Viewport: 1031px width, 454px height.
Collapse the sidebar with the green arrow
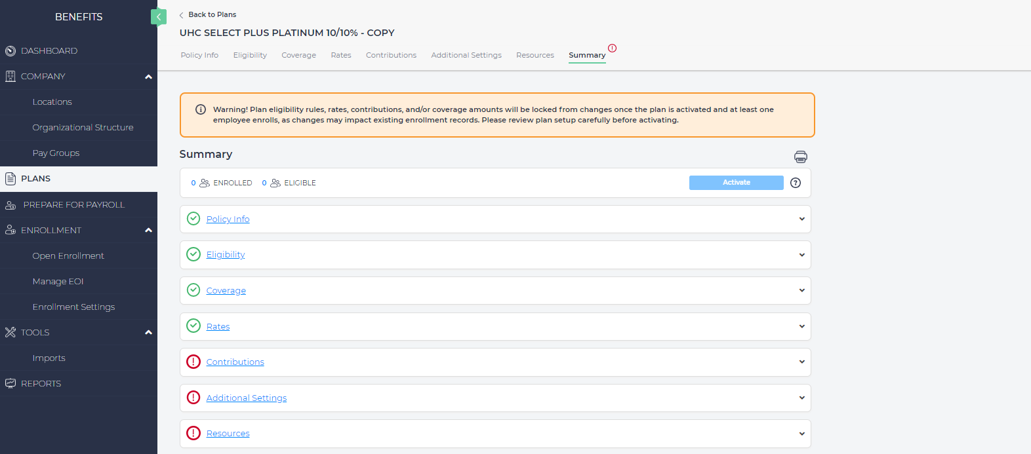click(x=158, y=17)
